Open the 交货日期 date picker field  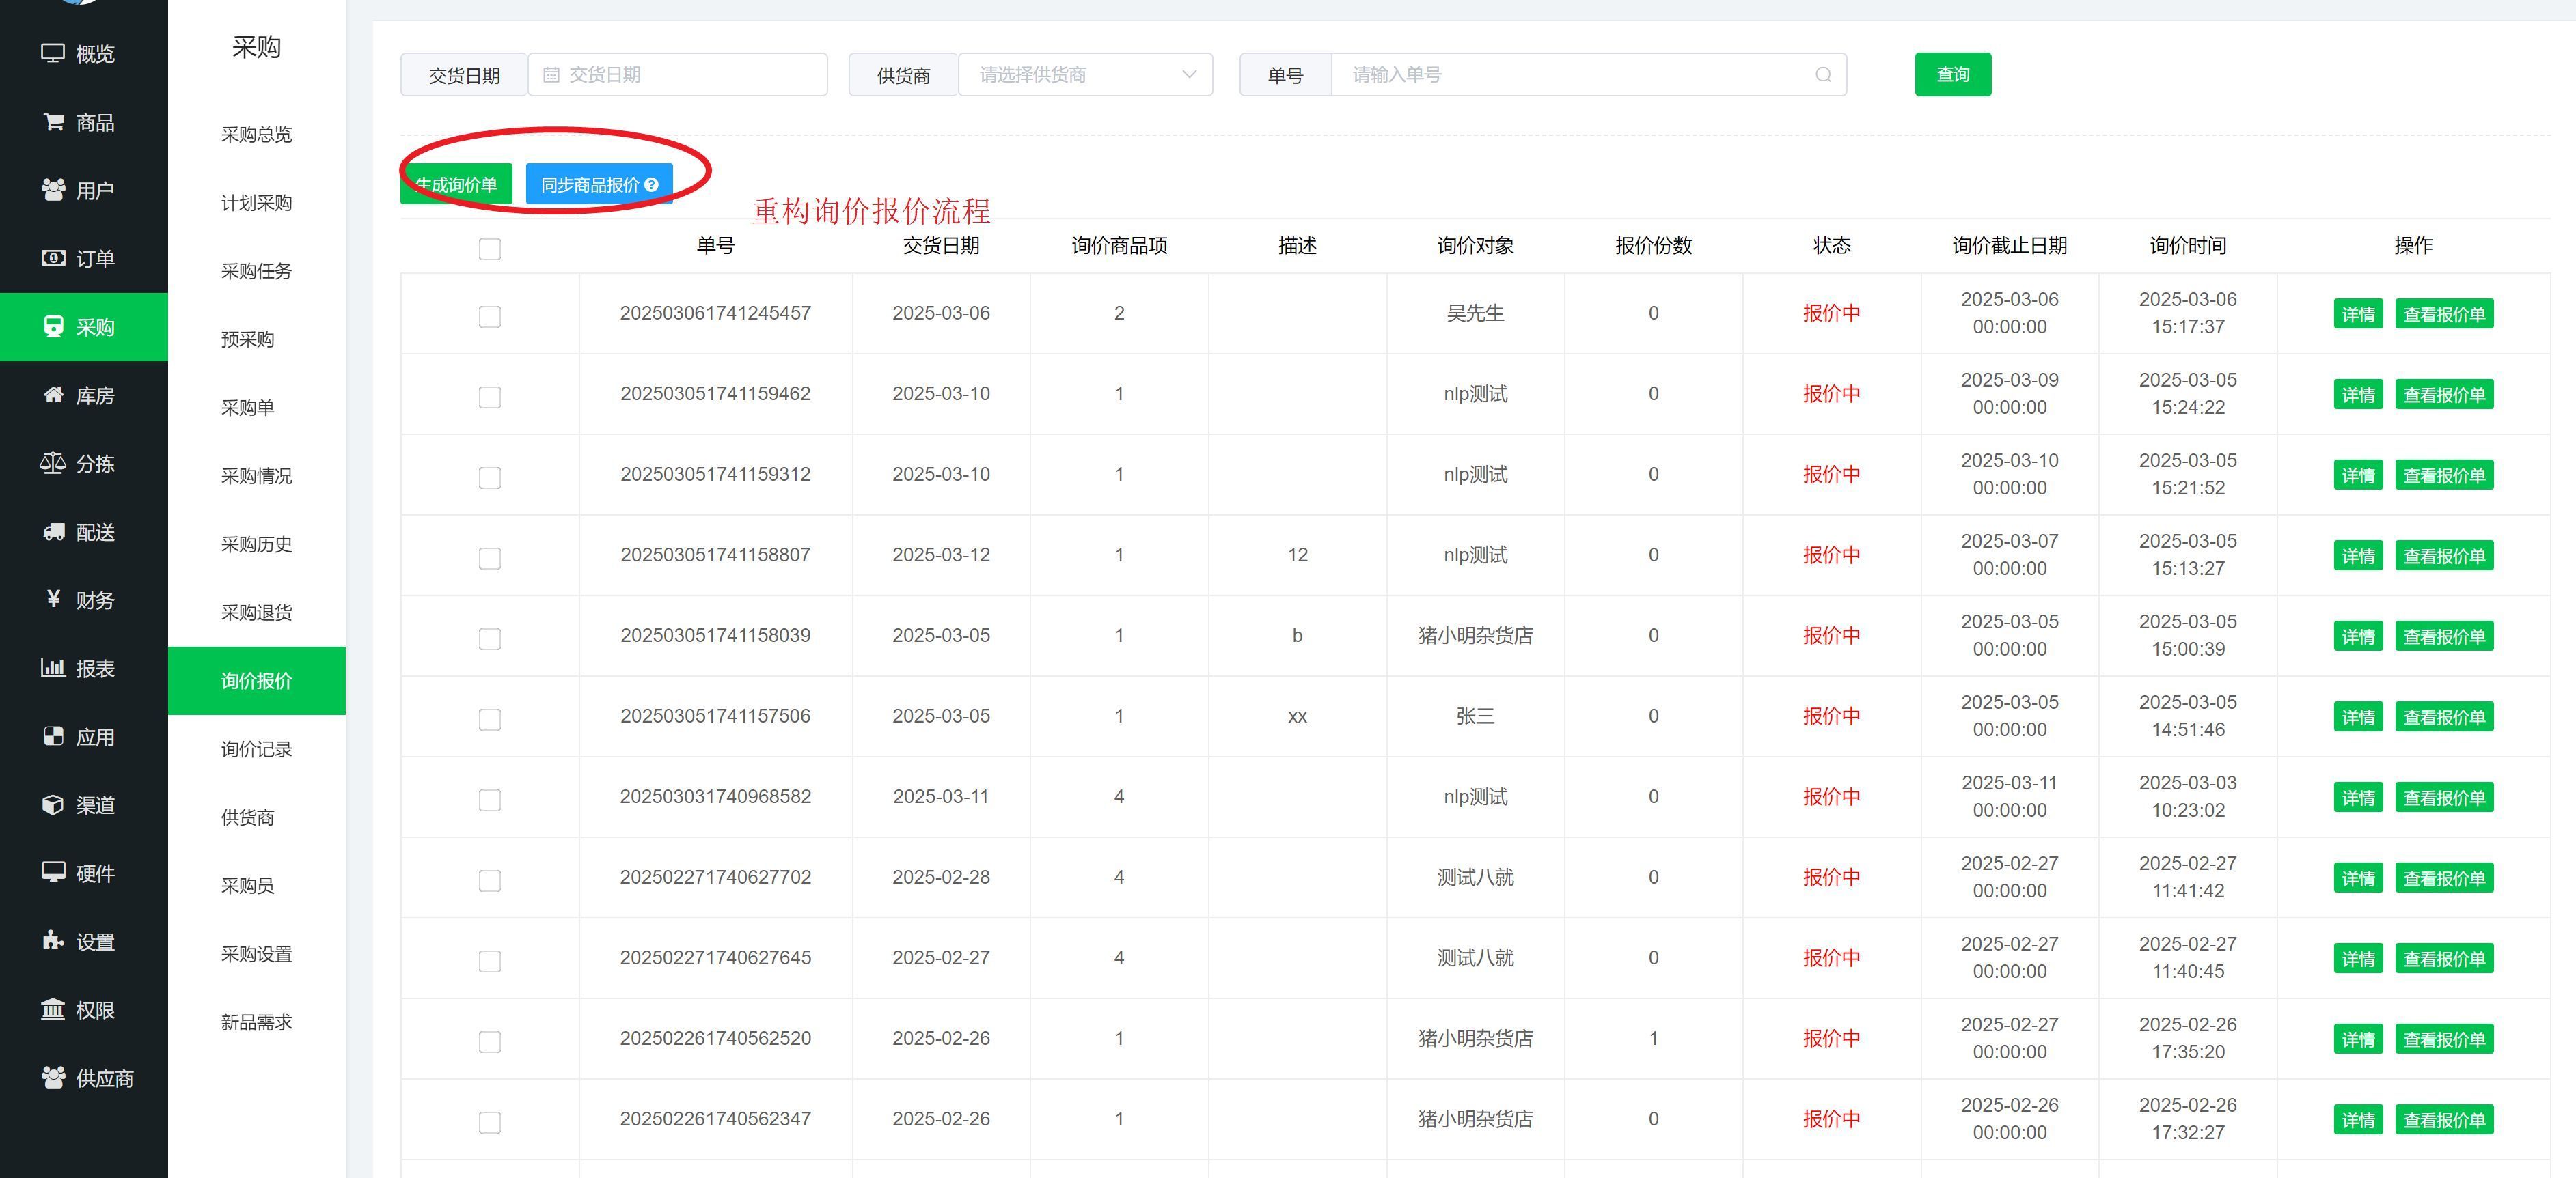coord(678,75)
